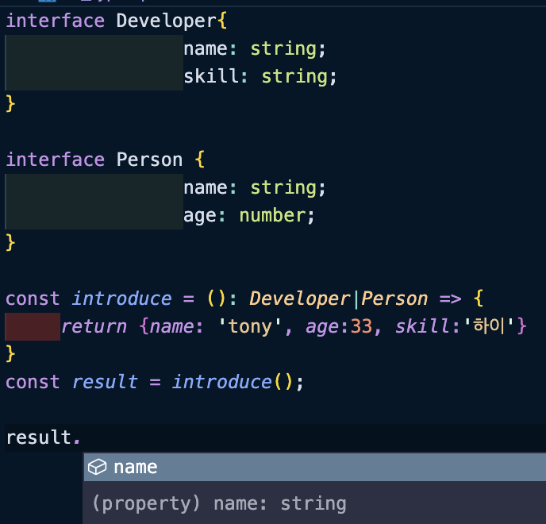Viewport: 546px width, 524px height.
Task: Click the age property in Person interface
Action: [x=199, y=215]
